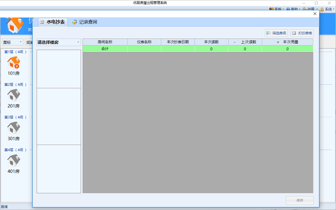Viewport: 336px width, 210px height.
Task: Click the 101房 label text
Action: coord(14,73)
